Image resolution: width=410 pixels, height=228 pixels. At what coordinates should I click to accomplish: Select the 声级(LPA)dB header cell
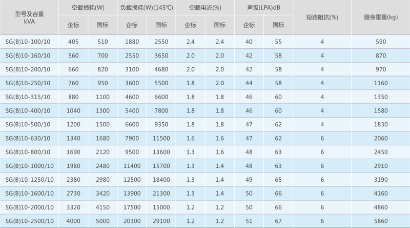tap(263, 9)
